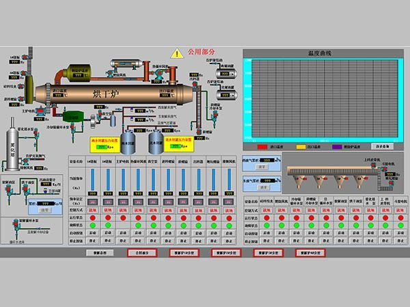Click 清零 reset in upper gas total box
The width and height of the screenshot is (410, 307).
(262, 167)
